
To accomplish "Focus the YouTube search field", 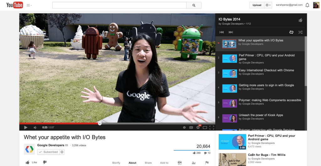I will [x=119, y=5].
